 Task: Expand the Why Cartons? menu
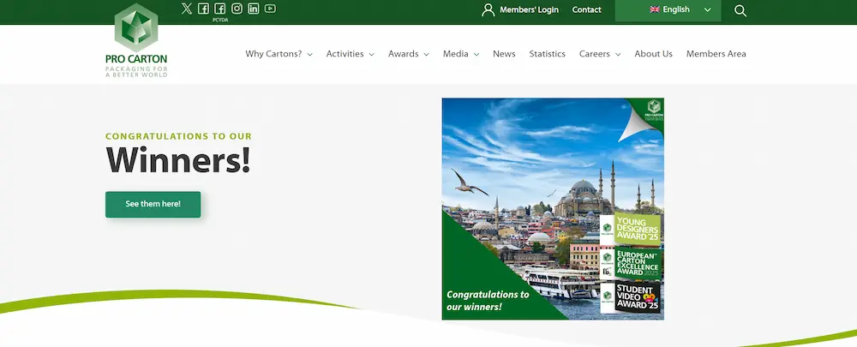click(x=279, y=54)
